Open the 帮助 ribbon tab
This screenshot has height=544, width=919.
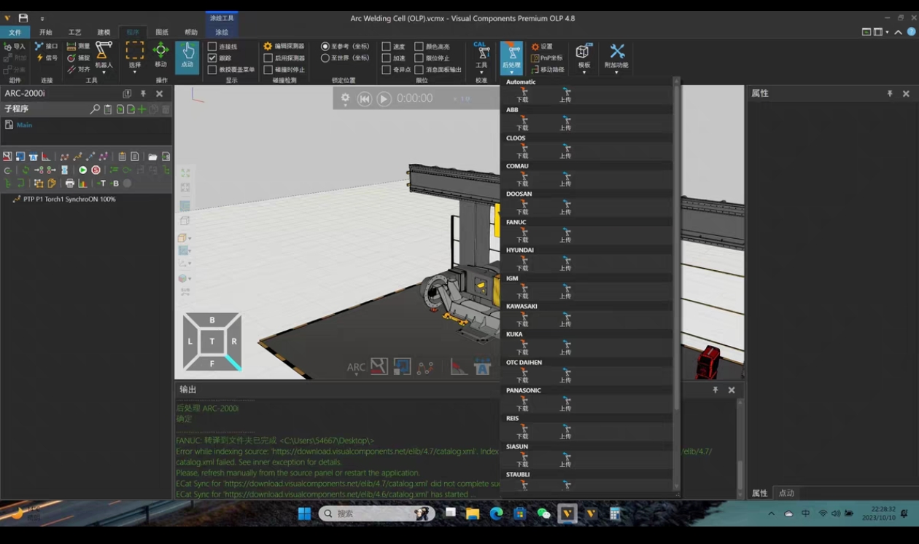pyautogui.click(x=191, y=32)
